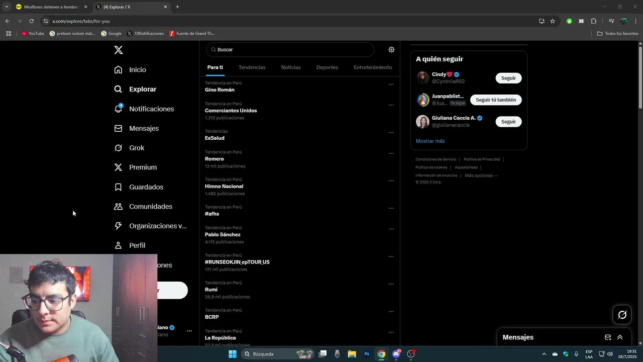Screen dimensions: 643x362
Task: Open more options for Romero trend
Action: tap(391, 153)
